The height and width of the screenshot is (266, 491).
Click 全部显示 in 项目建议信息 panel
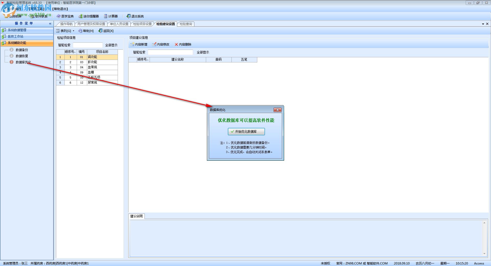point(203,52)
